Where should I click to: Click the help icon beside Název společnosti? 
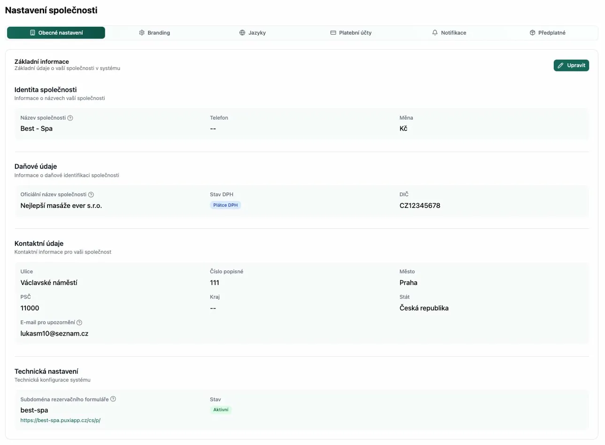70,118
